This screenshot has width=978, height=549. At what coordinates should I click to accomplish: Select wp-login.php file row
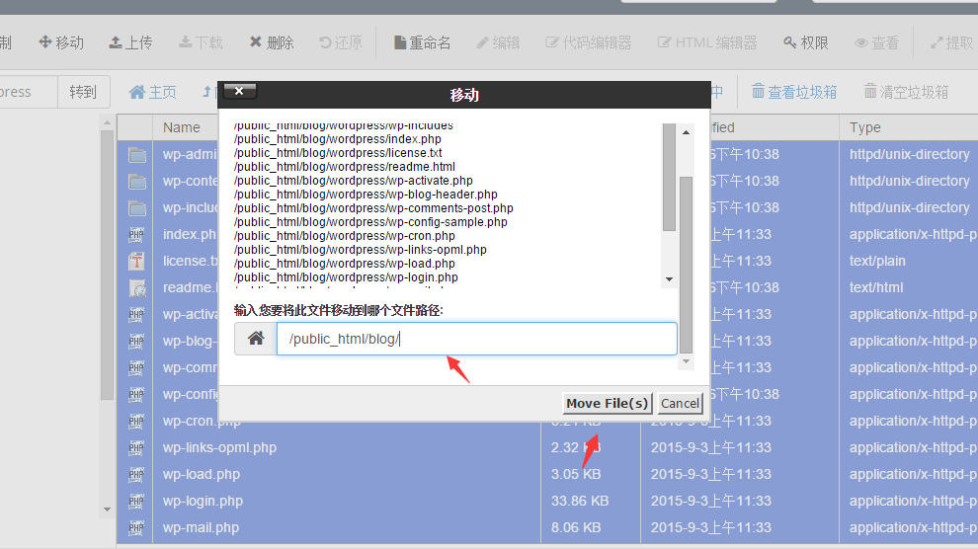pos(203,501)
